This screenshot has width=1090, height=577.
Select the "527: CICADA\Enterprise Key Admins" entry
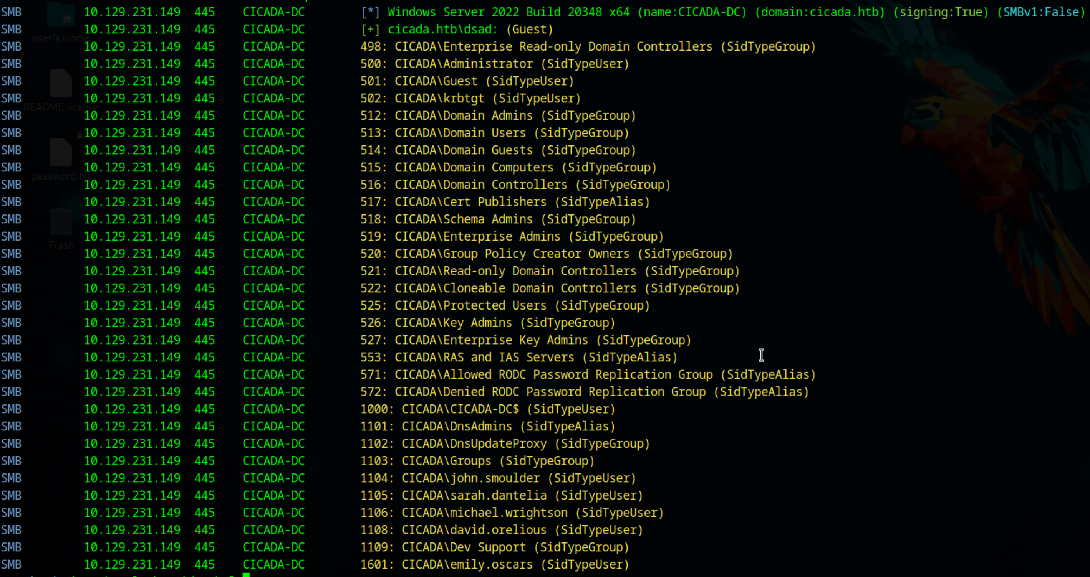(x=526, y=340)
